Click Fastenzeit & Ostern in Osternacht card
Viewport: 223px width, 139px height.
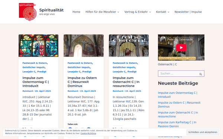click(125, 63)
